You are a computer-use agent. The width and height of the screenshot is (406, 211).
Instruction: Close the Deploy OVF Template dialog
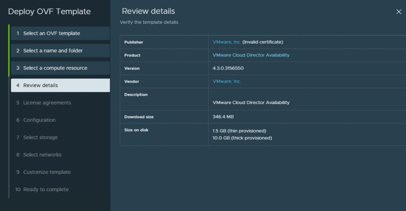pyautogui.click(x=398, y=11)
